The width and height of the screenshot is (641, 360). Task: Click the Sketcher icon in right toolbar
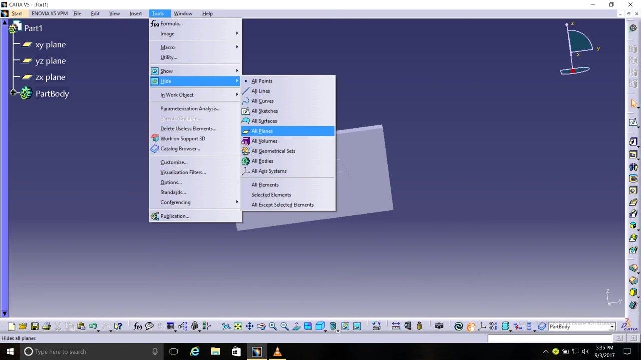coord(633,122)
